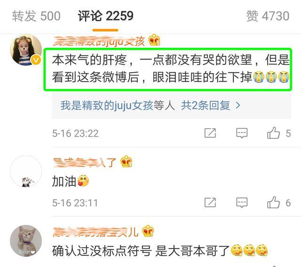Image resolution: width=301 pixels, height=267 pixels.
Task: Open 共2条回复 replies link
Action: (206, 105)
